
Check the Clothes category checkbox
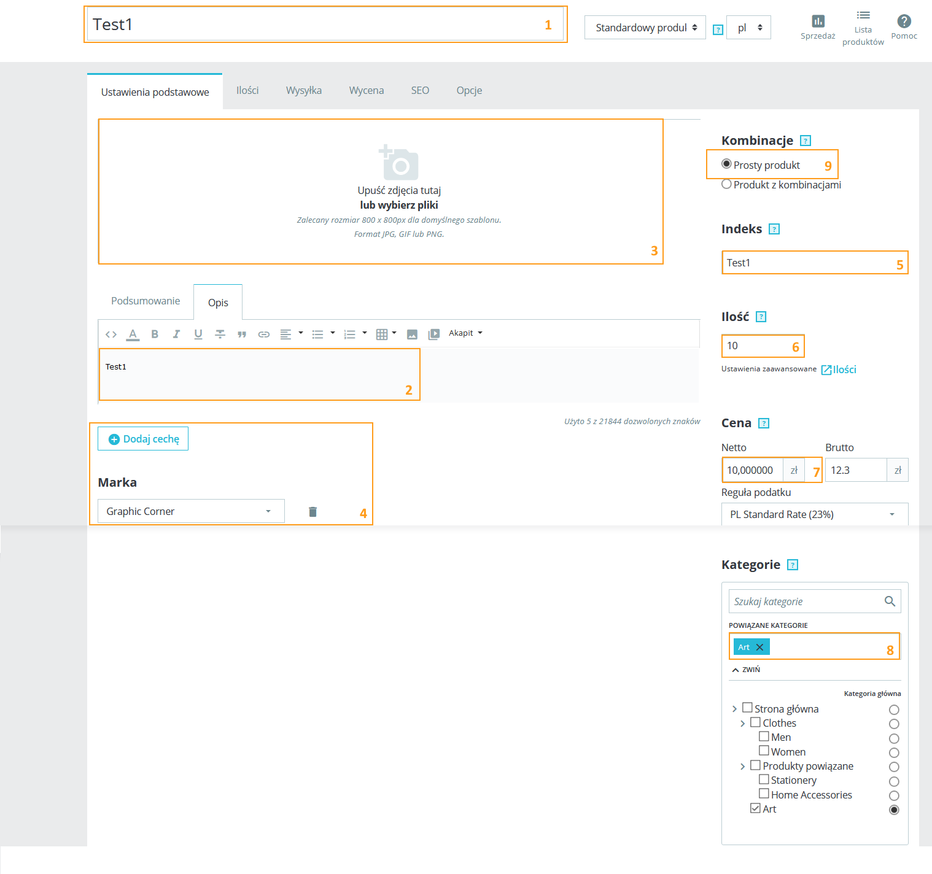coord(755,722)
